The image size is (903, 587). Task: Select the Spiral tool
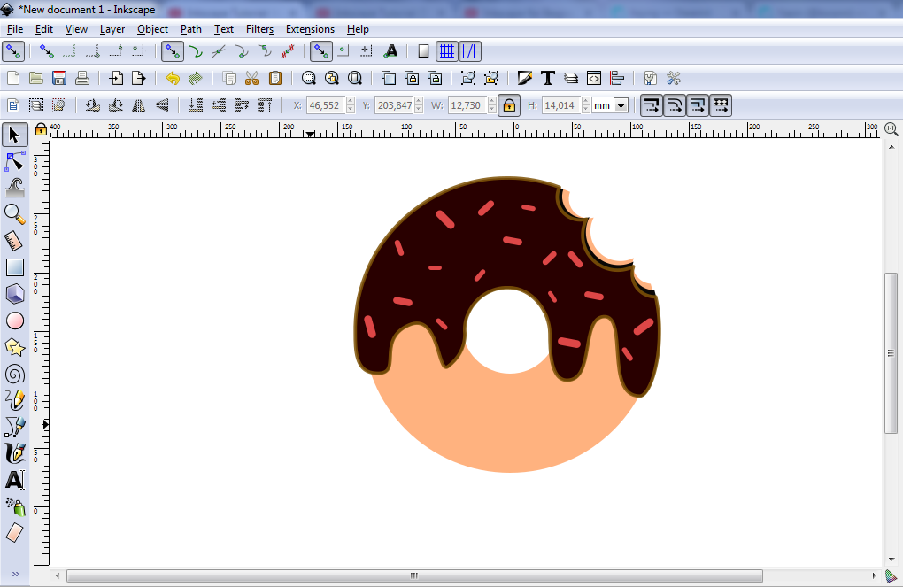(x=14, y=374)
